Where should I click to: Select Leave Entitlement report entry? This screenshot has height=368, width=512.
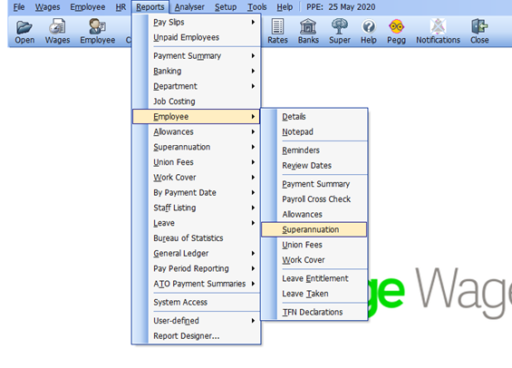(314, 278)
